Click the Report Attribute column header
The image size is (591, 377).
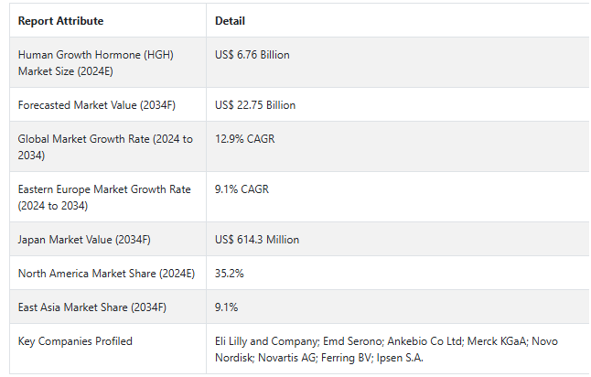(x=60, y=21)
